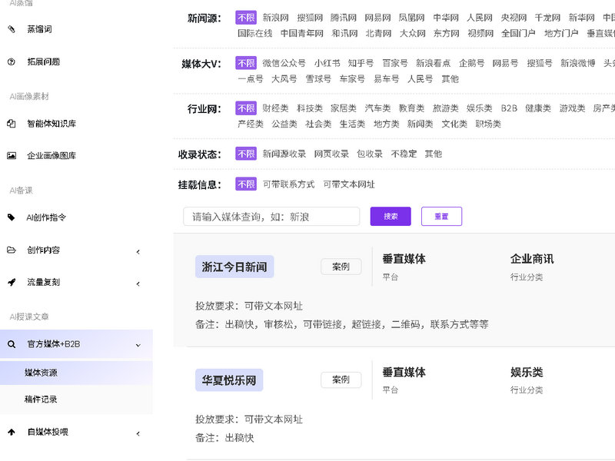Click the question mark icon beside 拓展问题
This screenshot has height=461, width=615.
coord(11,61)
